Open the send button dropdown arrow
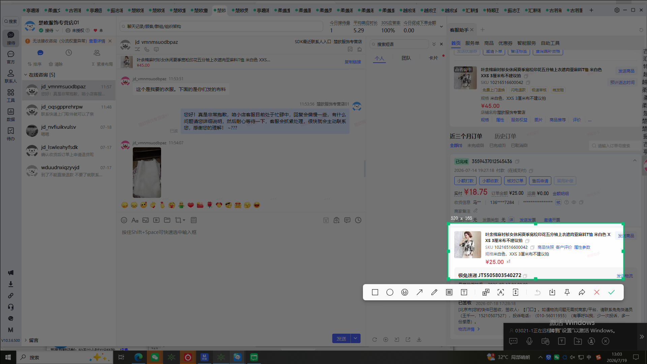 coord(356,339)
